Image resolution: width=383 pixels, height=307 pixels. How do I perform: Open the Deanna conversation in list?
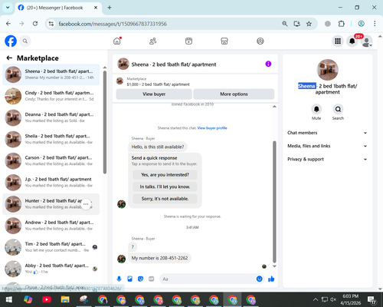coord(51,117)
